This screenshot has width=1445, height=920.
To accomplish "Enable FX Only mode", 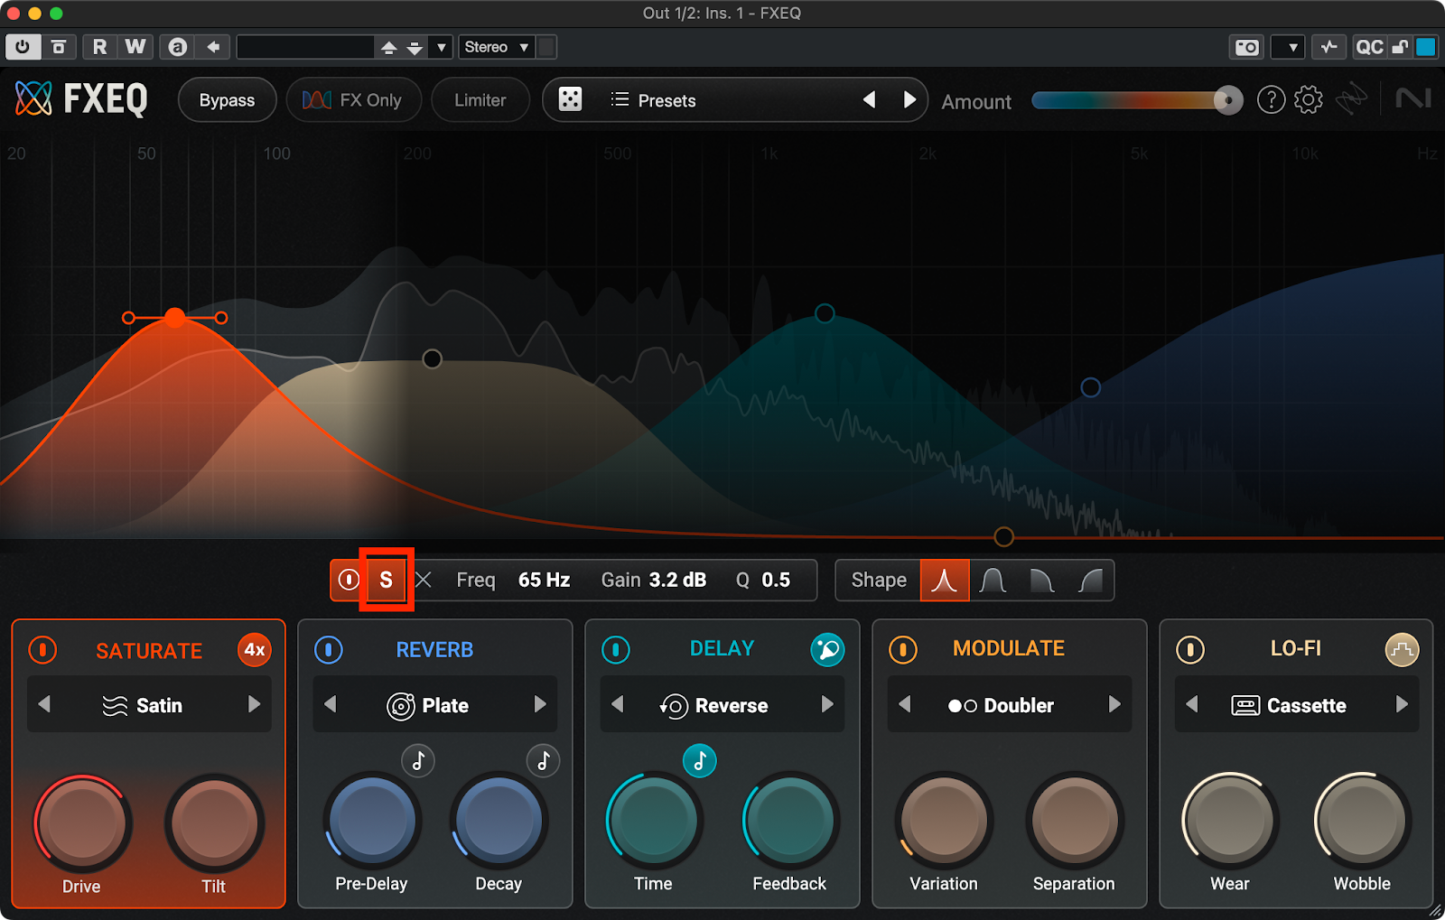I will pos(353,100).
